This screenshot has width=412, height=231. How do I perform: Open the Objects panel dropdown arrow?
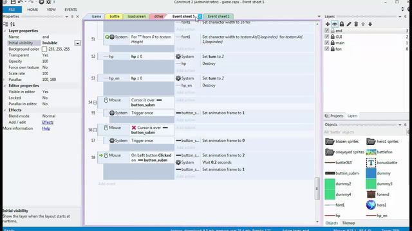click(x=400, y=124)
